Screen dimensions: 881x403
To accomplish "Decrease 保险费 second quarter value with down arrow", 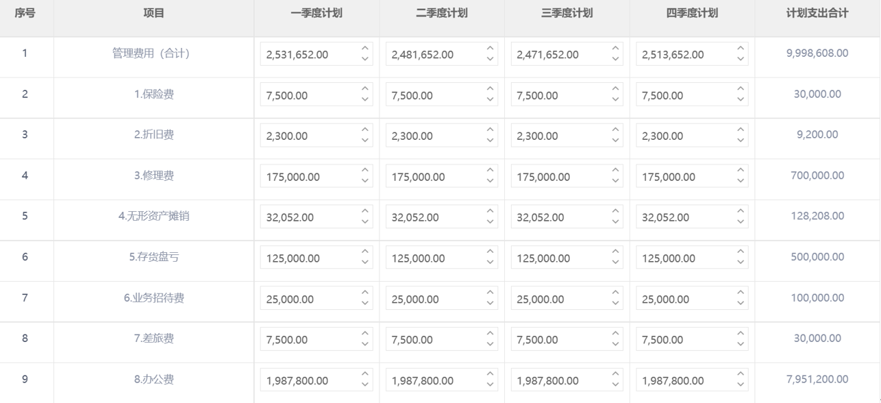I will click(490, 100).
